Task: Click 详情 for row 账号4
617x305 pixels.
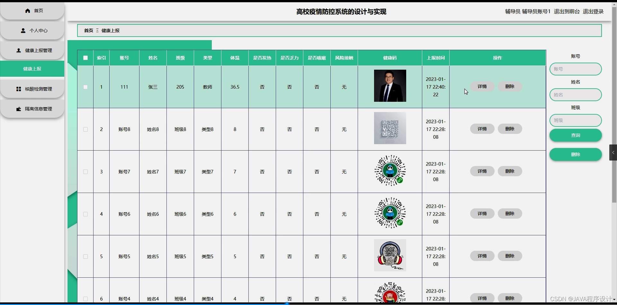Action: (482, 298)
